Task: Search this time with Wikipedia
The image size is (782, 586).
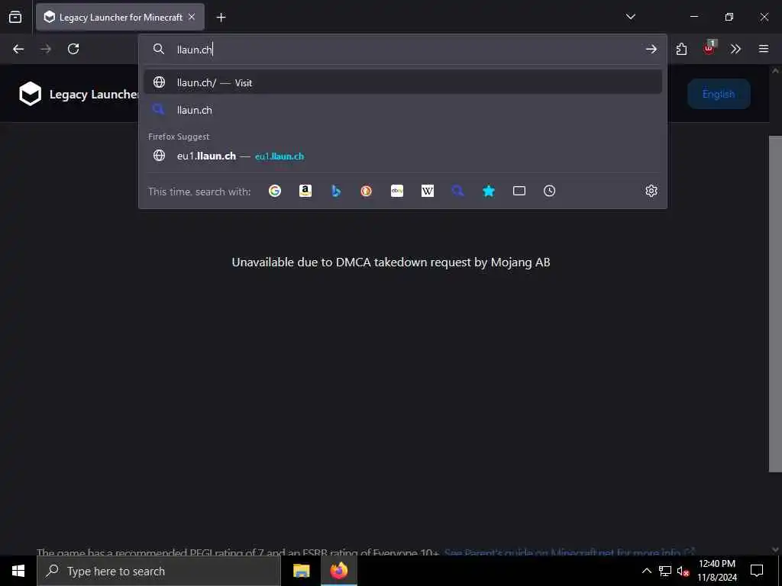Action: coord(428,191)
